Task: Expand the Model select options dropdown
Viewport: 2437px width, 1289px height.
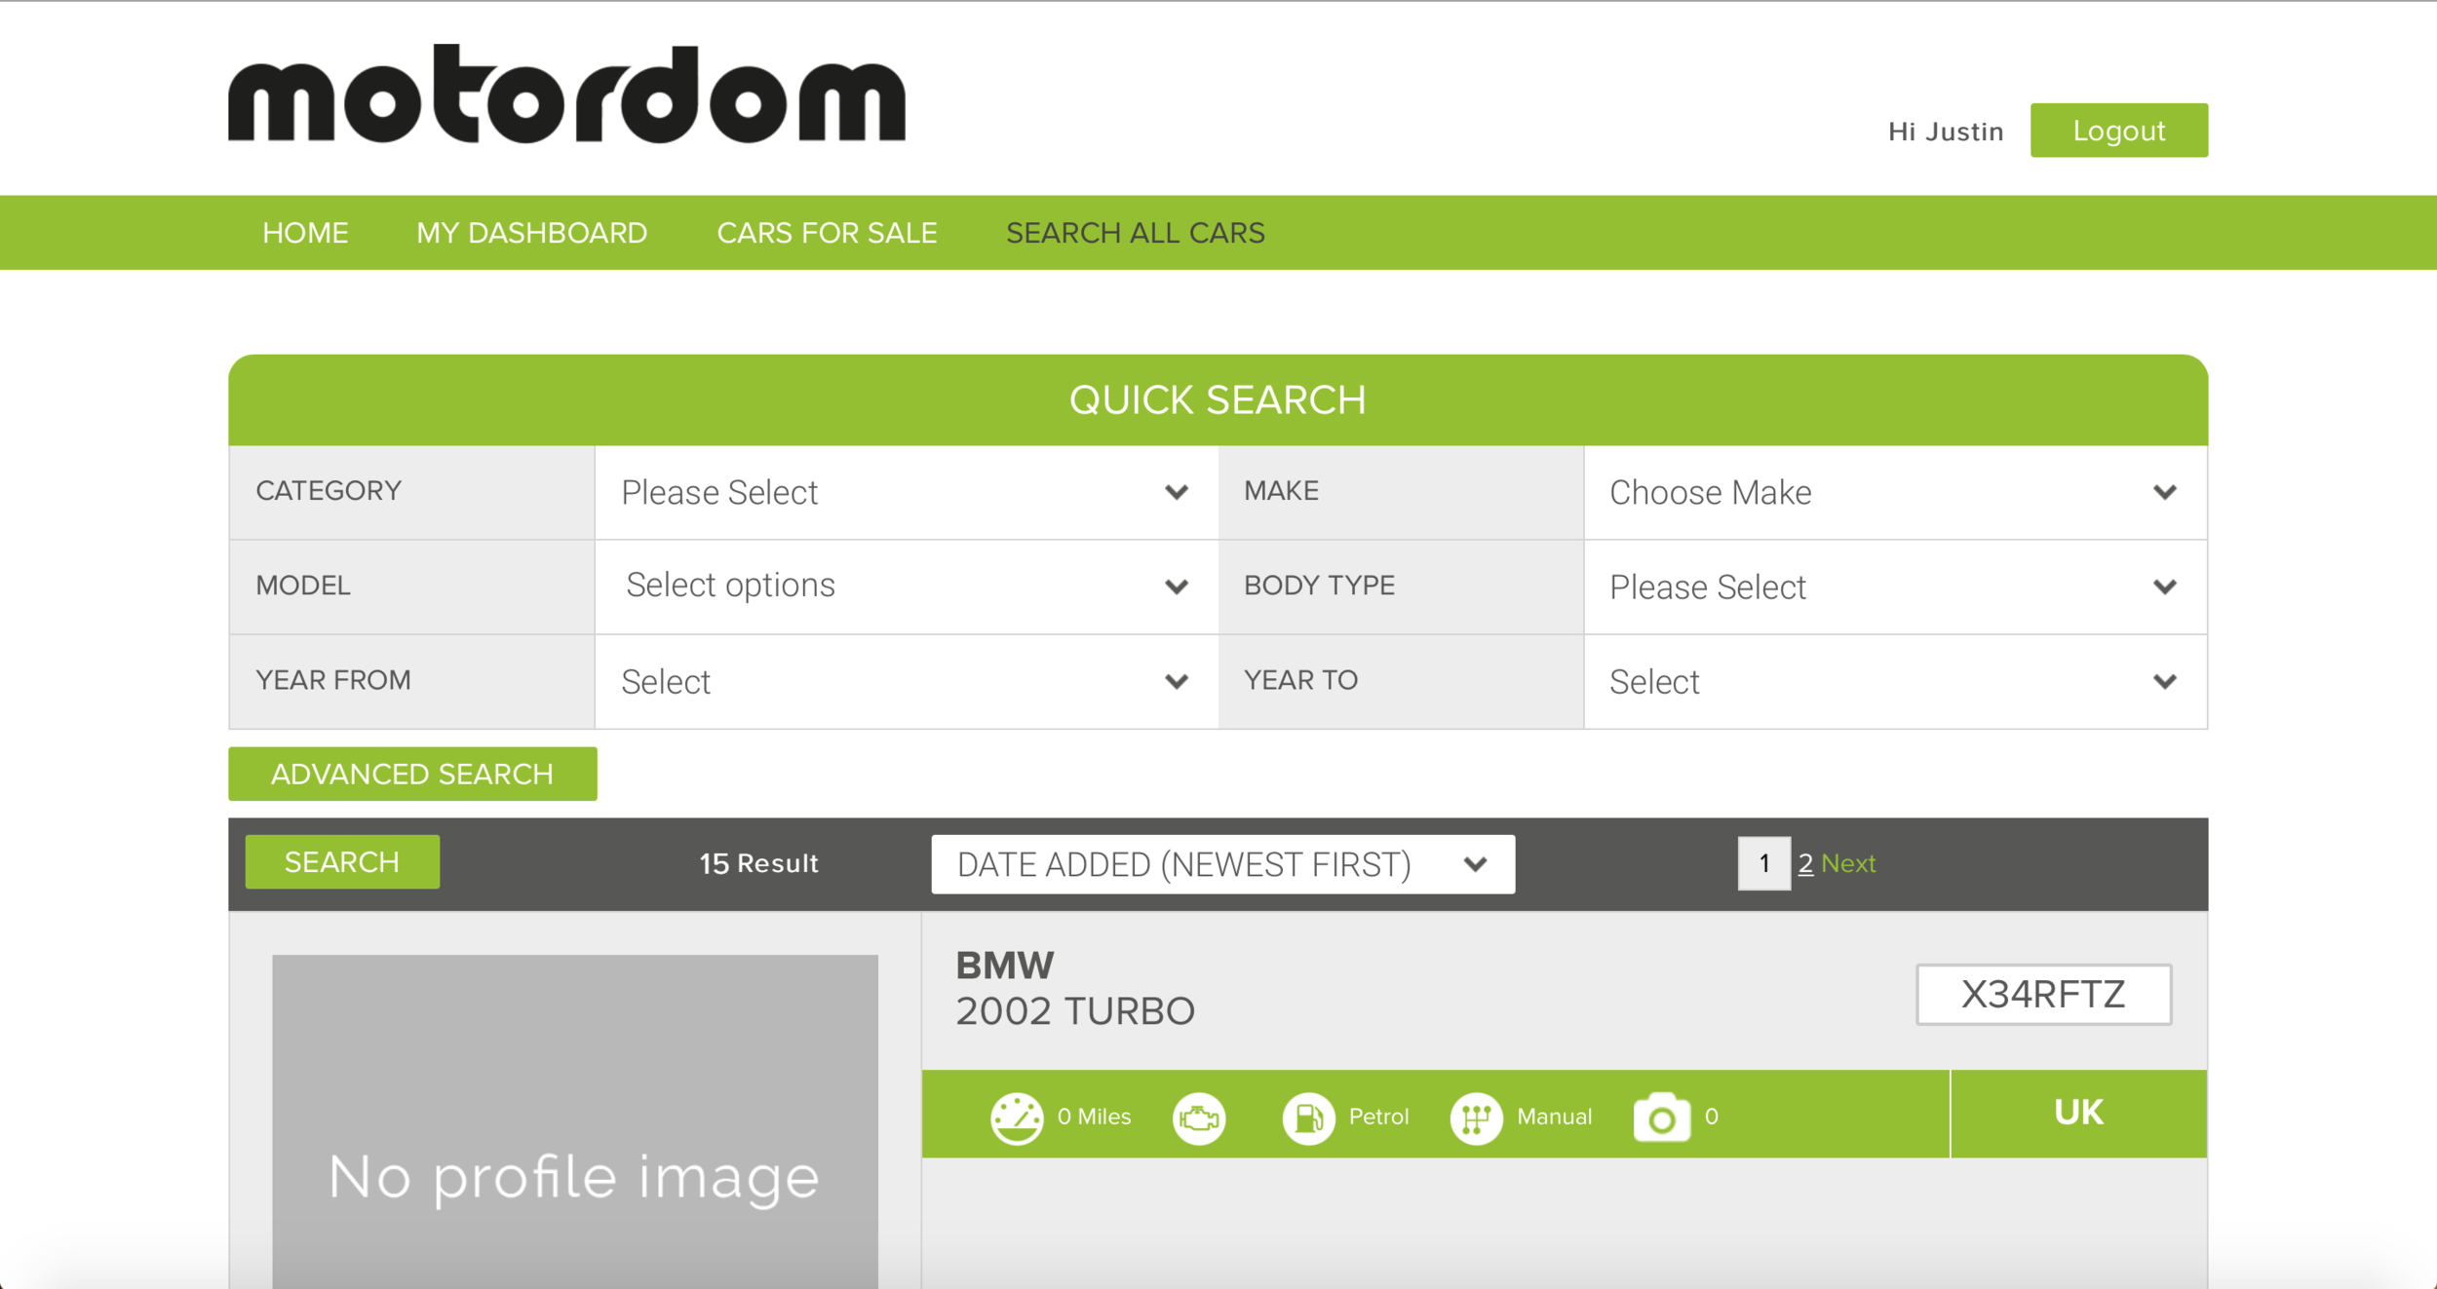Action: (907, 587)
